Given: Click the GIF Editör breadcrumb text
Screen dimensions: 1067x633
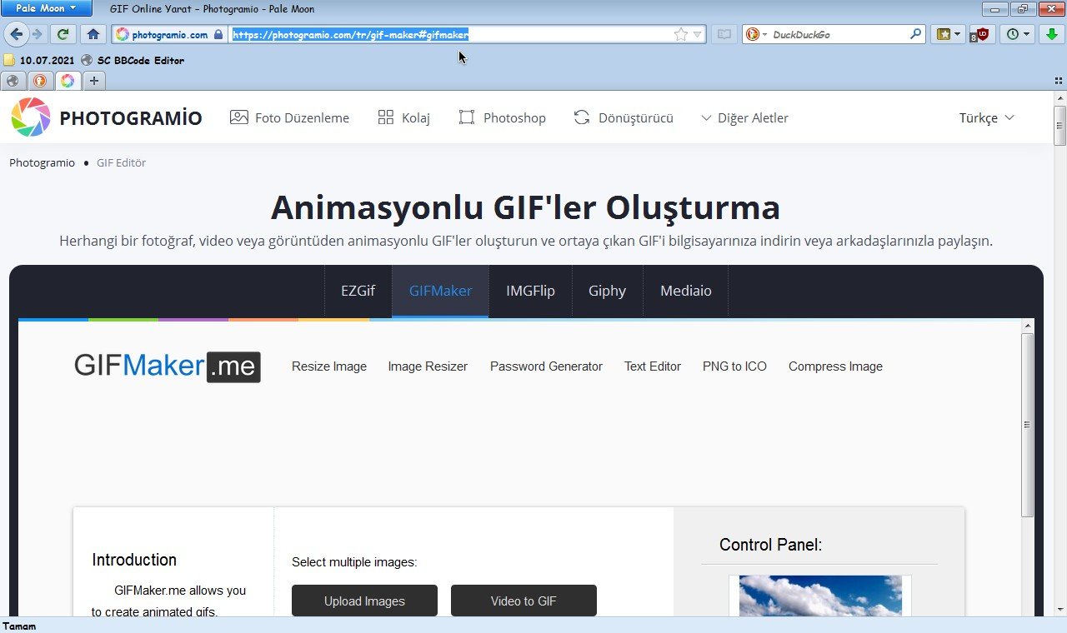Looking at the screenshot, I should pos(121,162).
